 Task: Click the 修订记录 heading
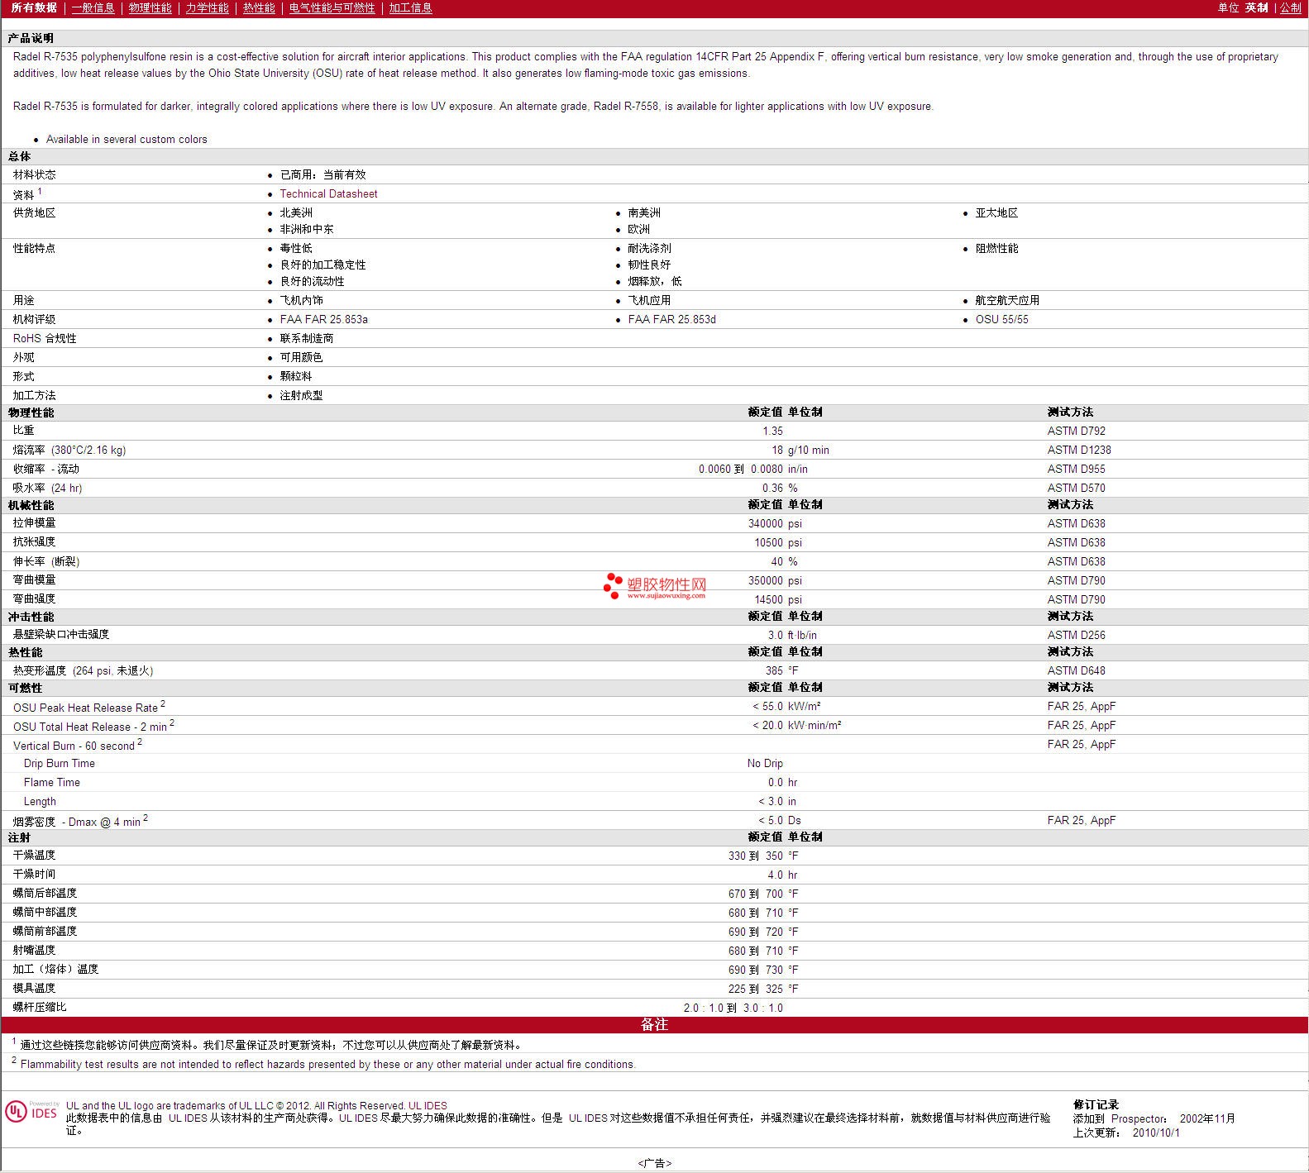[1096, 1105]
